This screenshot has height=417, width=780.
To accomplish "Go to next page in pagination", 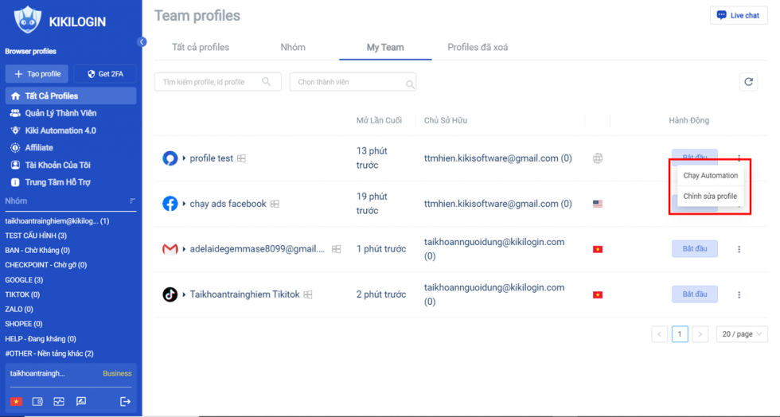I will [x=700, y=334].
